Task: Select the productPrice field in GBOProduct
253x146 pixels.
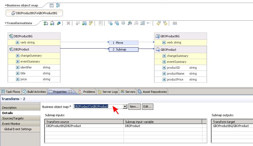Action: coord(175,79)
